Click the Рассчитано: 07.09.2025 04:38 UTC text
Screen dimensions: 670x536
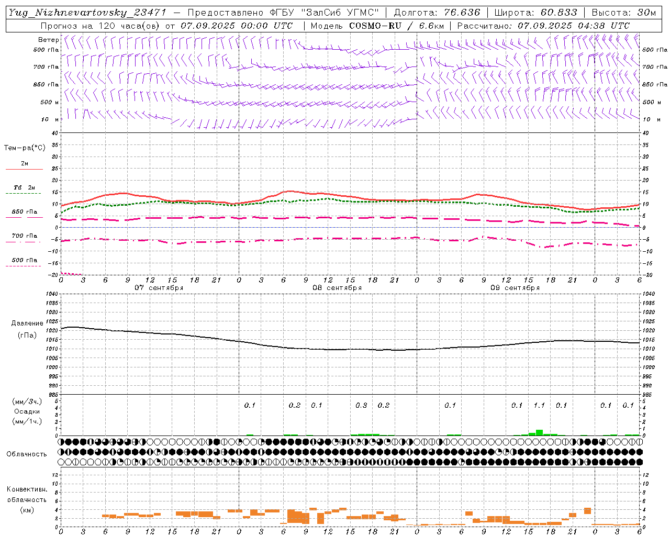(x=543, y=26)
